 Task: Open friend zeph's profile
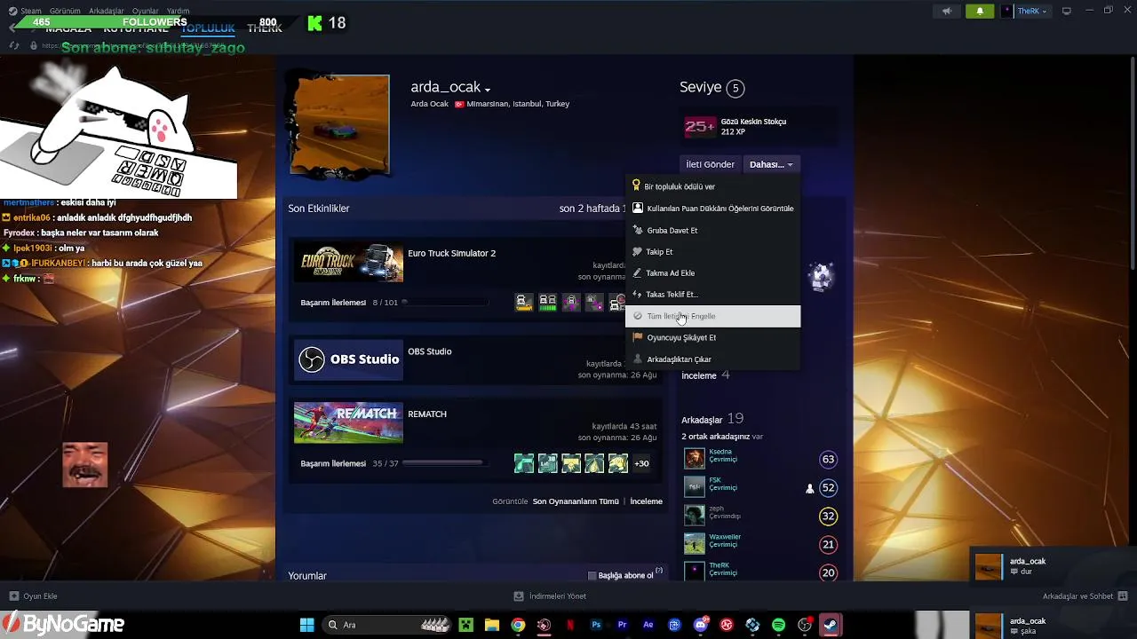716,509
